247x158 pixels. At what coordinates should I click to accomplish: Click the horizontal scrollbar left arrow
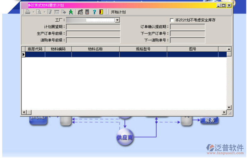click(x=24, y=112)
